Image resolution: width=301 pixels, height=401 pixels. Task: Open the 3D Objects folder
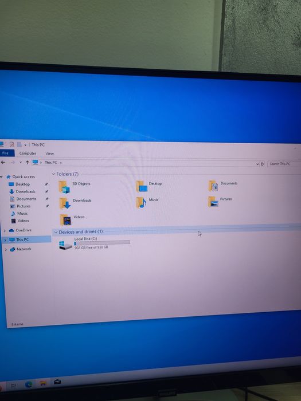tap(64, 187)
